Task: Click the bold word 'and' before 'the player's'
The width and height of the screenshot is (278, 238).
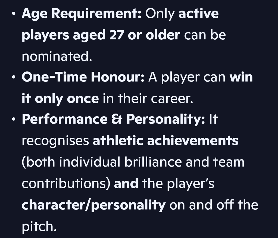Action: [126, 184]
